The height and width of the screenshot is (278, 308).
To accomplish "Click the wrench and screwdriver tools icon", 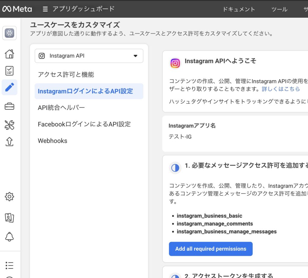I will [10, 125].
